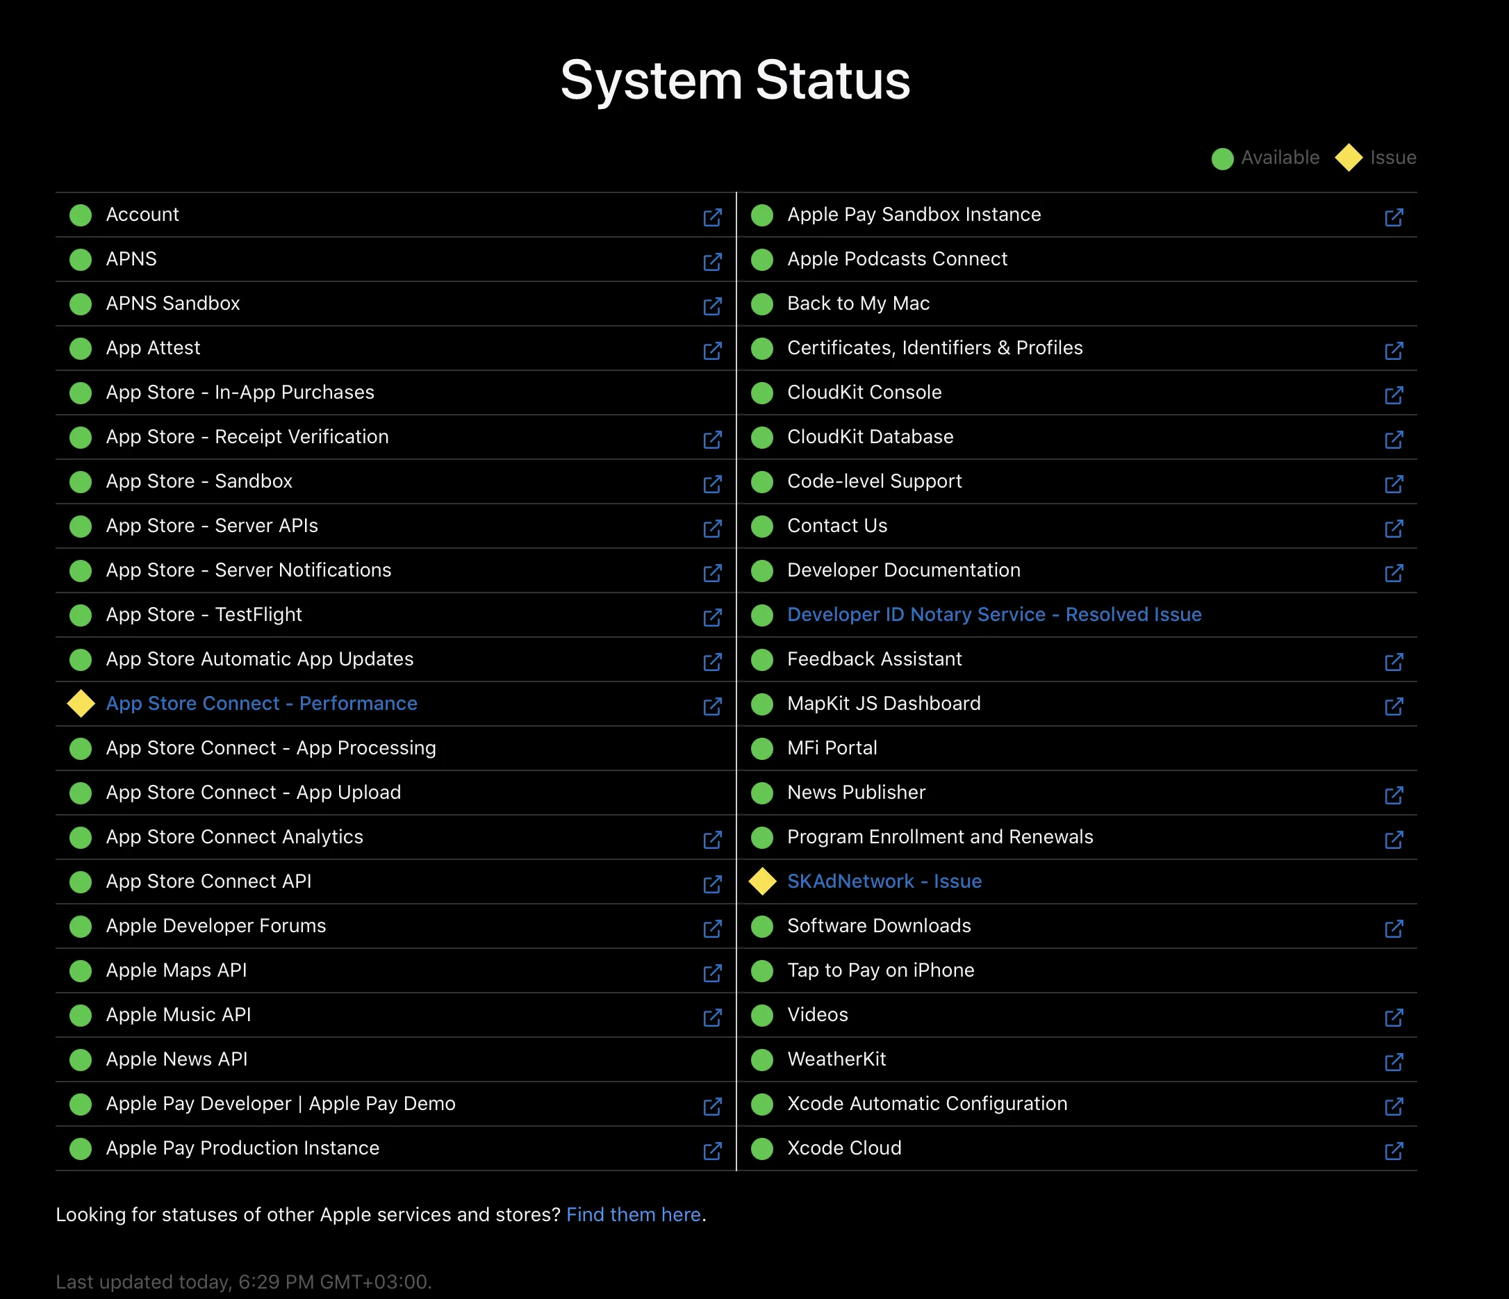Open Apple Maps API external link icon

point(712,973)
